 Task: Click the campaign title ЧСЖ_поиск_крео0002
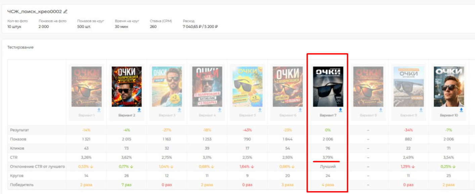click(35, 12)
